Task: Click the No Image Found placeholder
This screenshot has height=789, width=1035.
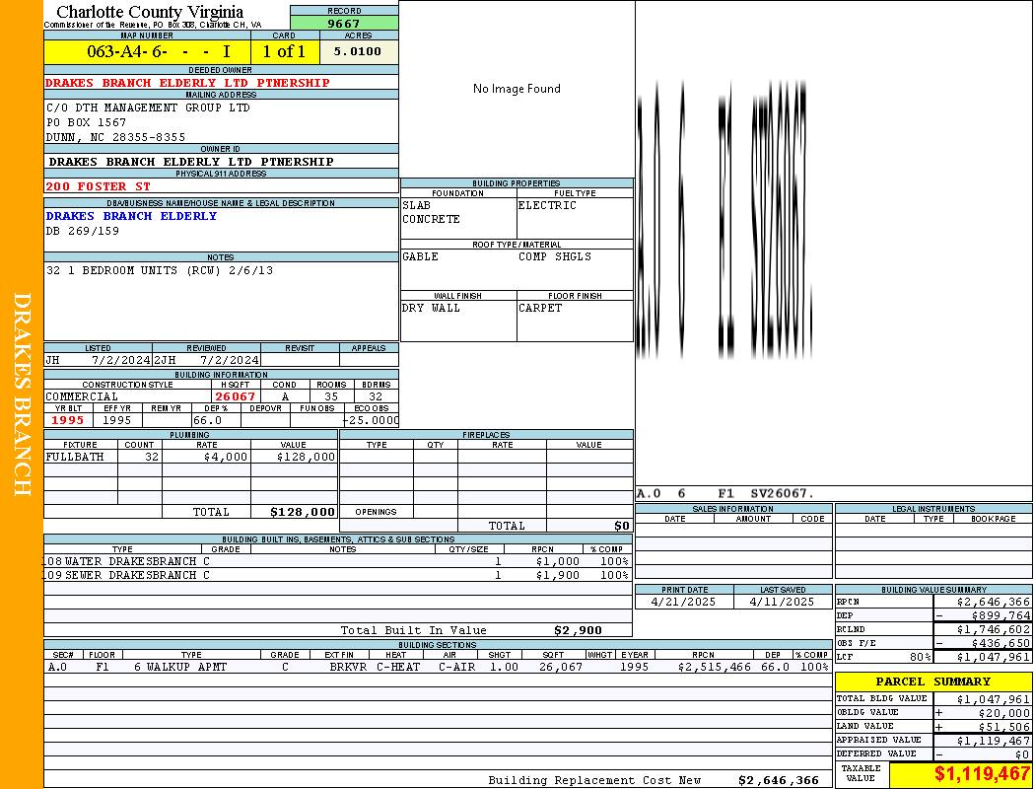Action: (x=517, y=89)
